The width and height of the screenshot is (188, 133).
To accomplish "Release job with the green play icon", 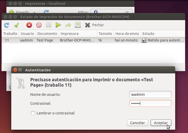I will pyautogui.click(x=58, y=25).
